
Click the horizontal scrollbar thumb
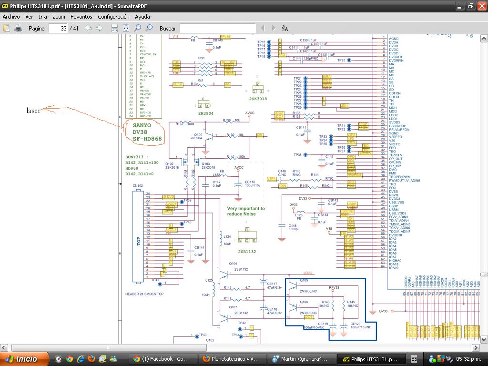click(x=109, y=347)
